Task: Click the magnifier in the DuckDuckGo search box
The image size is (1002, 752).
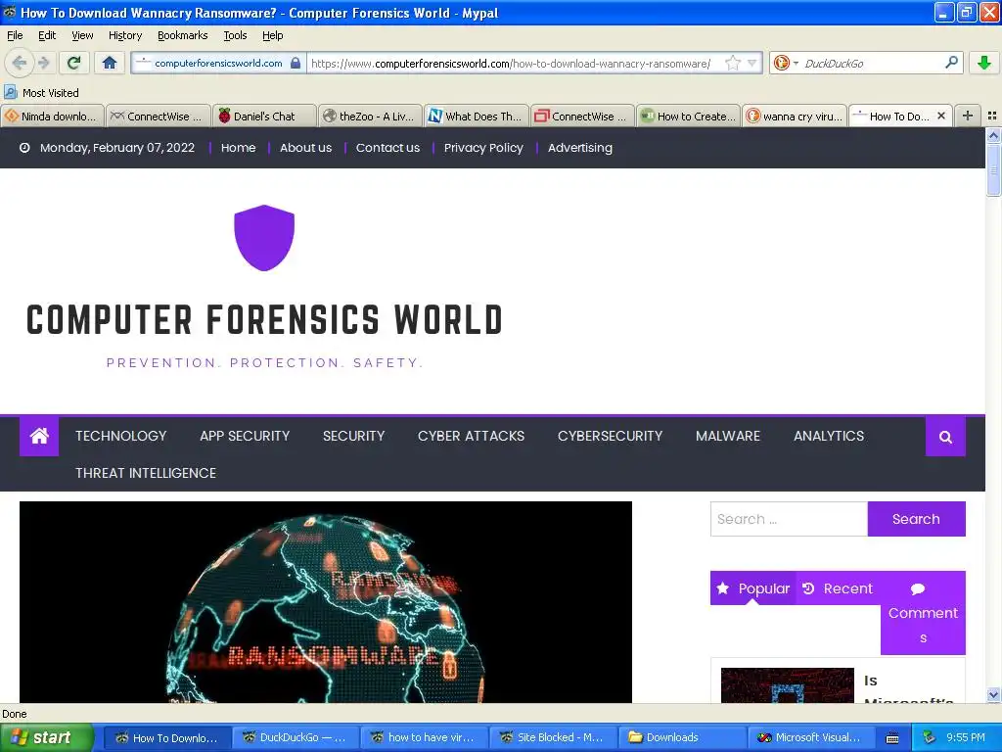Action: click(951, 63)
